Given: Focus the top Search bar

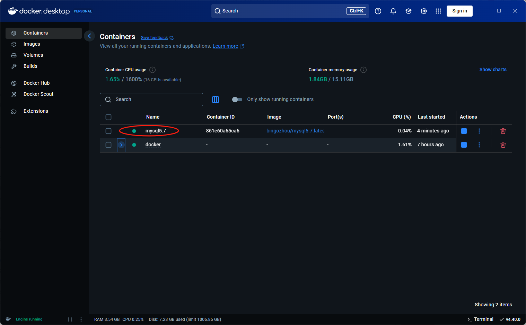Looking at the screenshot, I should 290,11.
